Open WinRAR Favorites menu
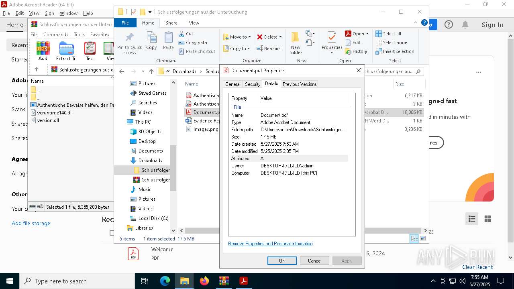The width and height of the screenshot is (514, 289). pyautogui.click(x=100, y=35)
